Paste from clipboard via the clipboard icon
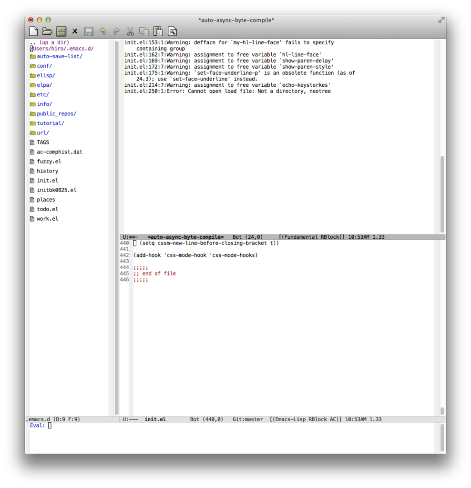The height and width of the screenshot is (488, 471). pyautogui.click(x=157, y=31)
